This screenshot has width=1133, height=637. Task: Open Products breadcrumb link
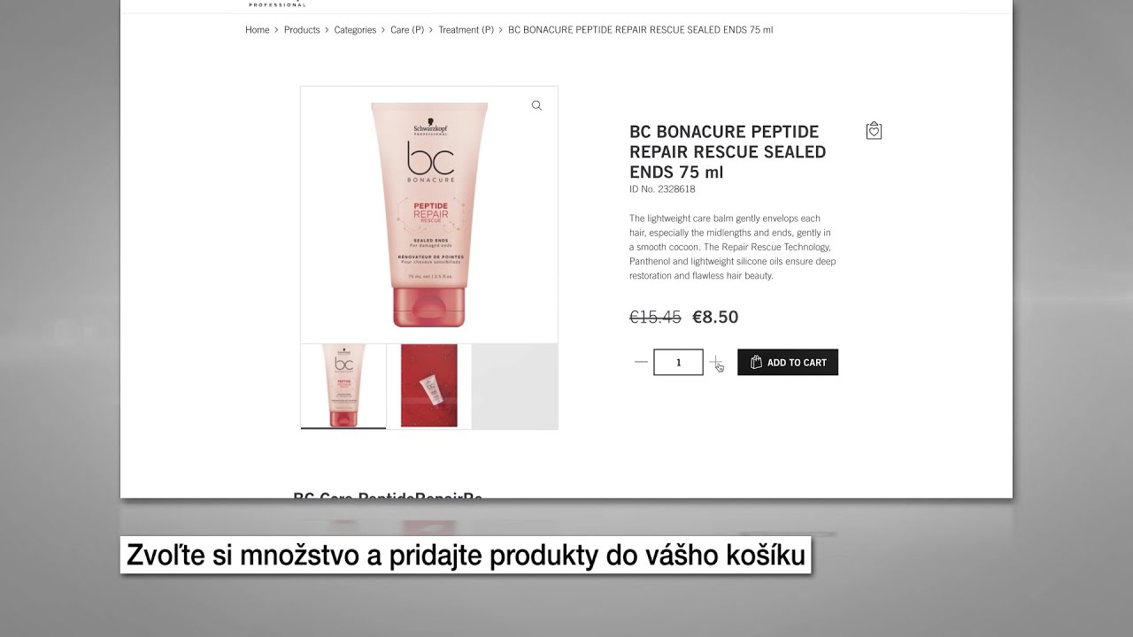coord(302,29)
